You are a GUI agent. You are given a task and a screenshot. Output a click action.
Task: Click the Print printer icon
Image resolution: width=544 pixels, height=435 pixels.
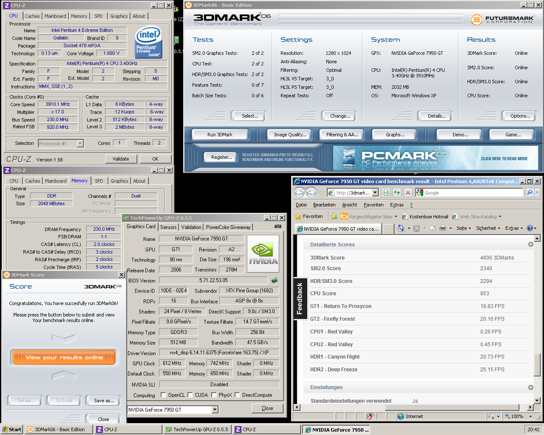tap(443, 228)
